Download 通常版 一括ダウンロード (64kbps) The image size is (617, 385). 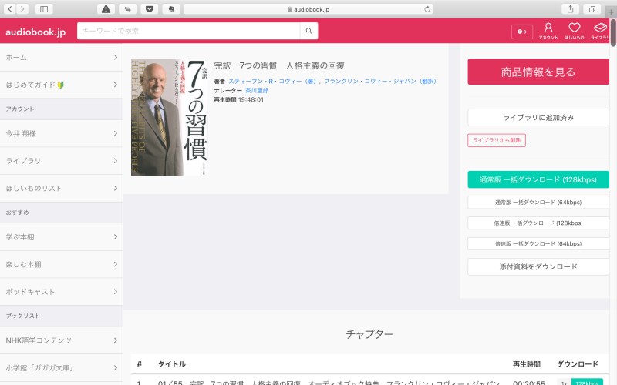[x=538, y=203]
